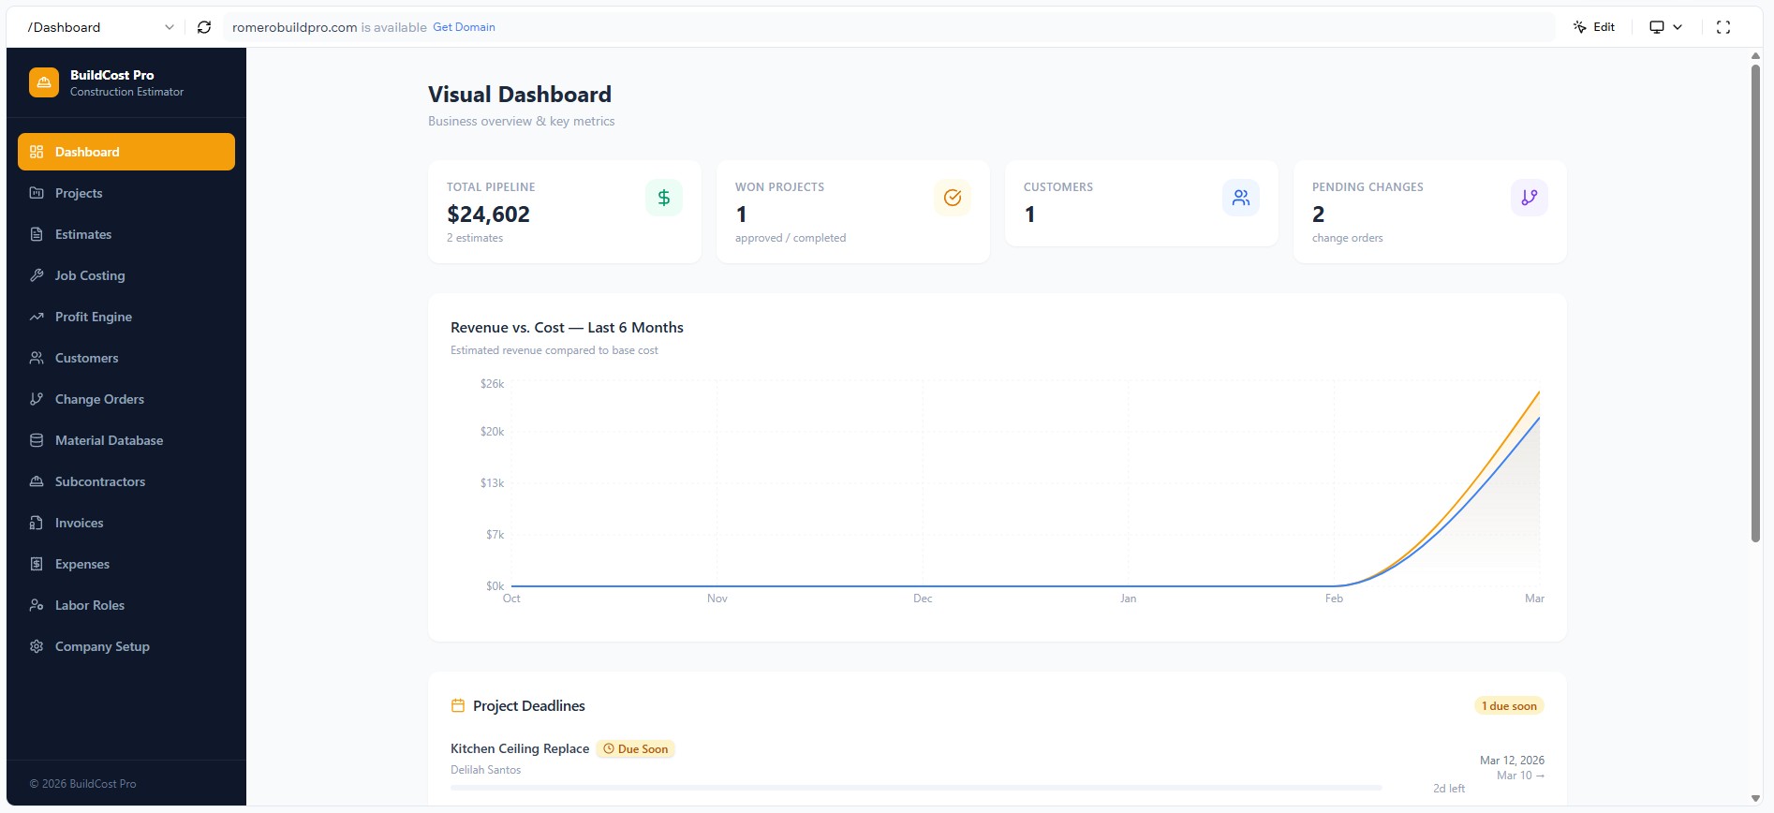The width and height of the screenshot is (1774, 813).
Task: Click the '2 estimates' caption
Action: coord(475,238)
